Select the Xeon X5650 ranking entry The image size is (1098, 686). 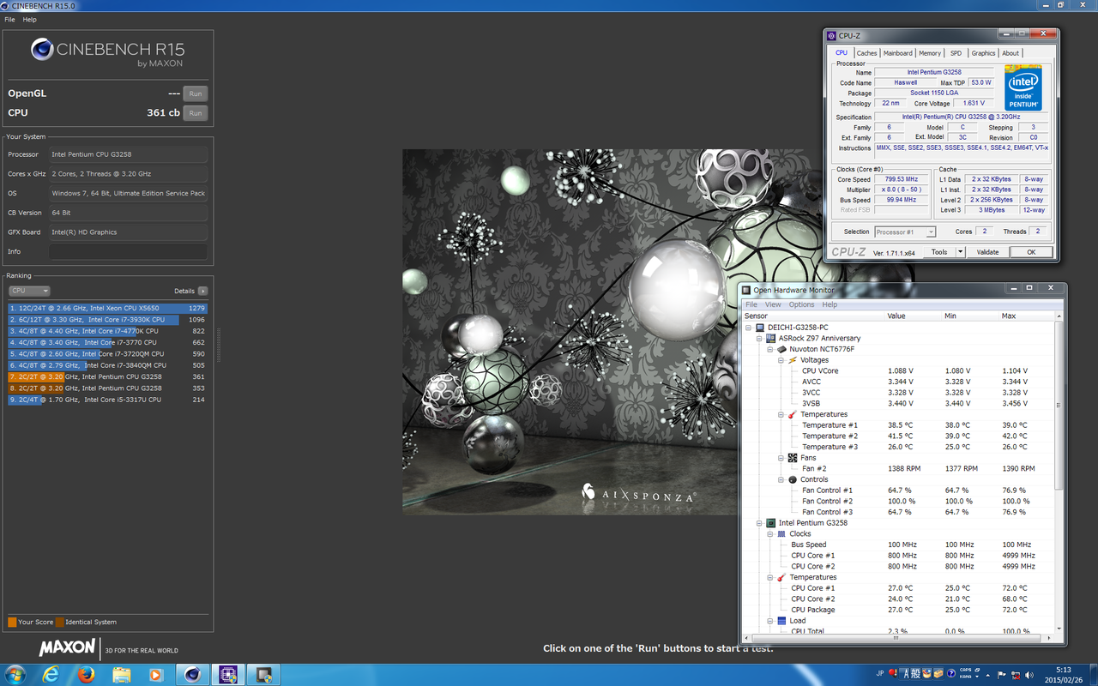coord(107,308)
